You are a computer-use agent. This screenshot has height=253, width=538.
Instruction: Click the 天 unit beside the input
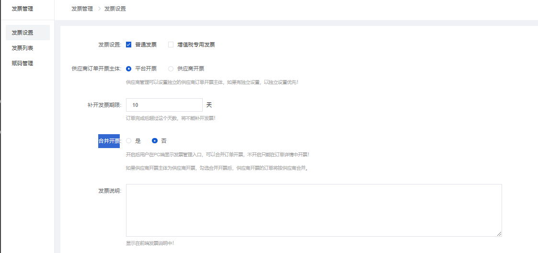(209, 105)
